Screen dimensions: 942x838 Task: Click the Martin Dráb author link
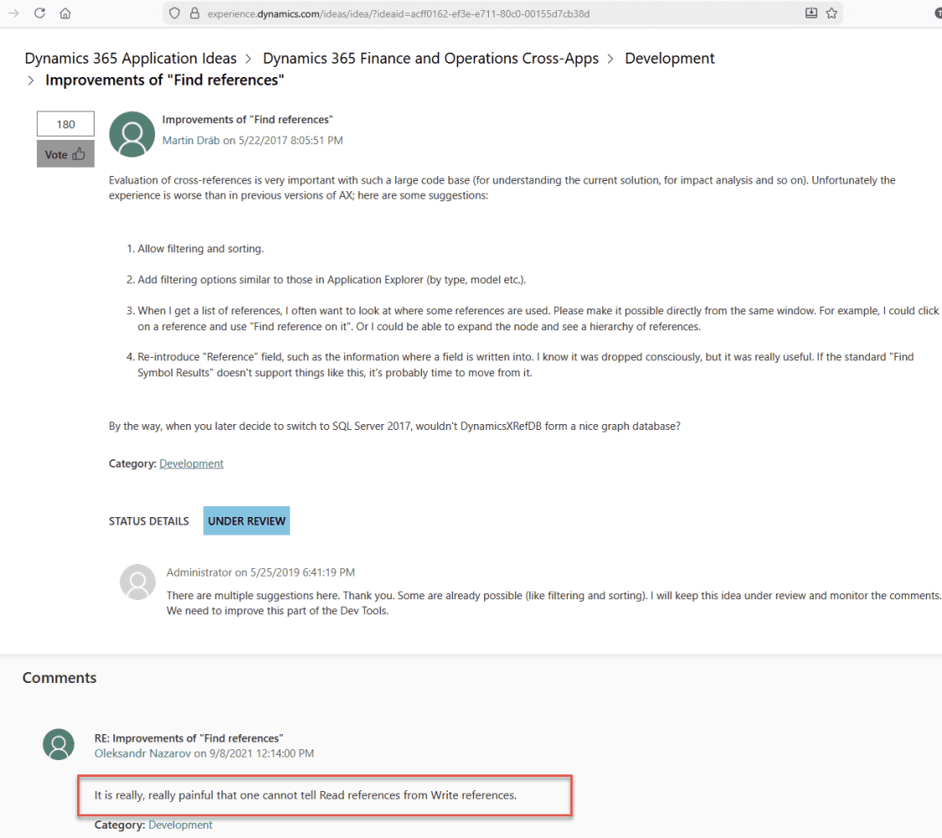[x=190, y=141]
